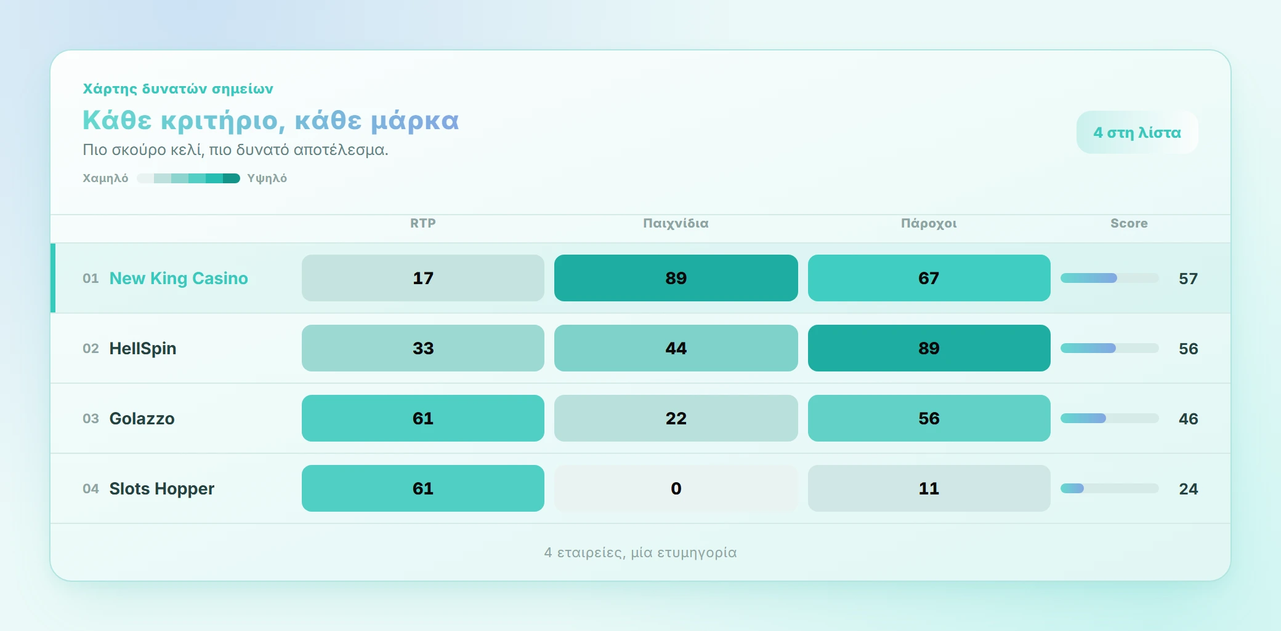Click HellSpin RTP cell 33
Viewport: 1281px width, 631px height.
click(x=423, y=348)
